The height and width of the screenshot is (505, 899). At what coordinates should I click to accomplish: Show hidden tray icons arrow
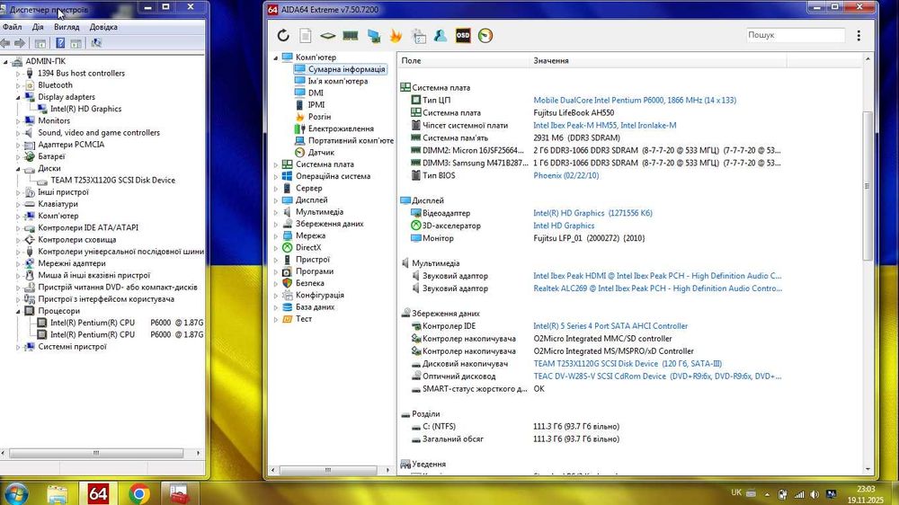click(767, 494)
